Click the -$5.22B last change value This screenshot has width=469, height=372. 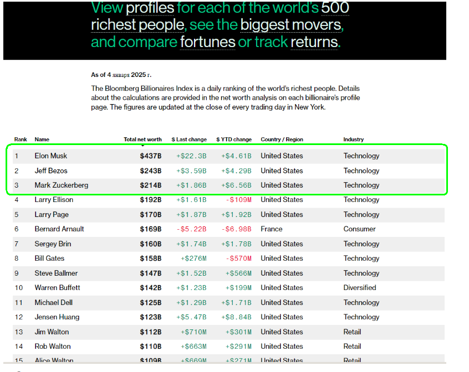click(x=191, y=229)
